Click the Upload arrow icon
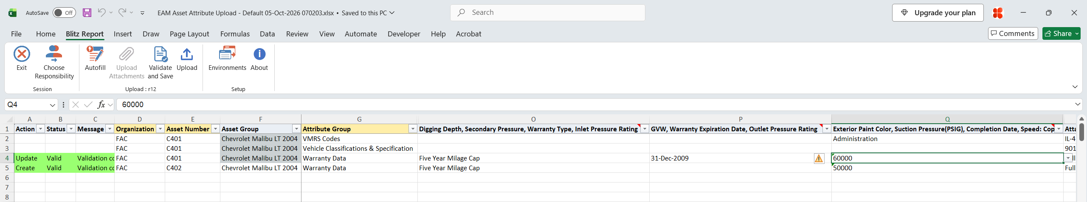Screen dimensions: 1087x202 point(187,54)
